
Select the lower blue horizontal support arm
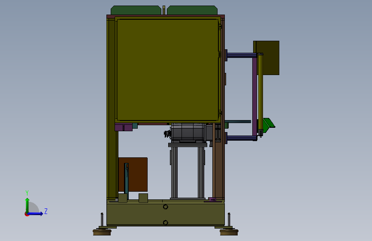[241, 138]
